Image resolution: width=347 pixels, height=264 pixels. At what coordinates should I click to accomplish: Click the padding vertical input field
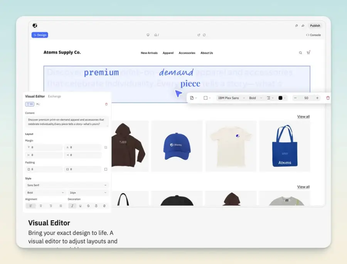coord(44,169)
